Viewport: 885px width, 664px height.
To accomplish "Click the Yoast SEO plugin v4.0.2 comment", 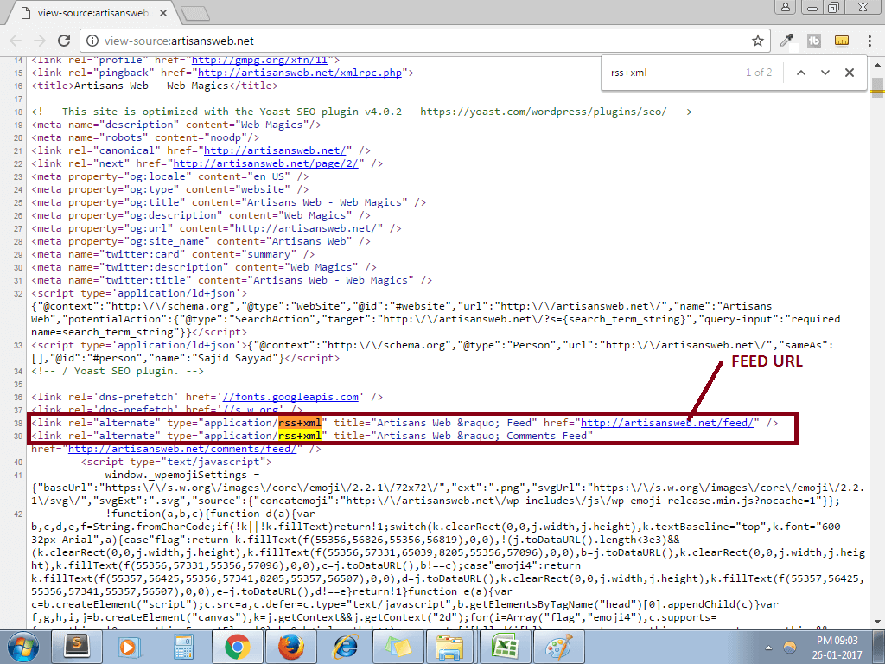I will point(361,112).
